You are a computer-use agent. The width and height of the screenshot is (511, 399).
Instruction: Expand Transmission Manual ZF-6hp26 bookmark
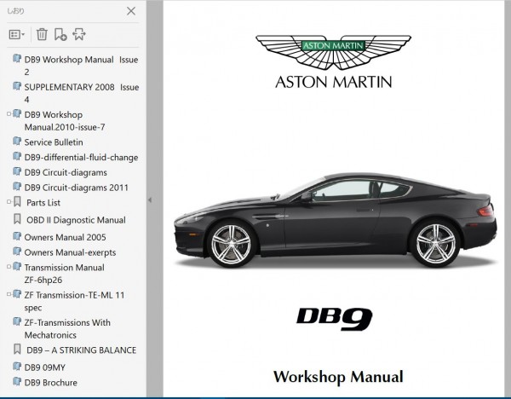click(x=9, y=267)
